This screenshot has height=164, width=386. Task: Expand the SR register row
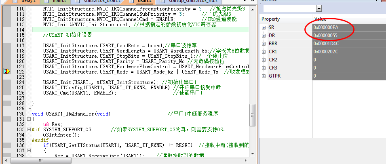pos(264,27)
